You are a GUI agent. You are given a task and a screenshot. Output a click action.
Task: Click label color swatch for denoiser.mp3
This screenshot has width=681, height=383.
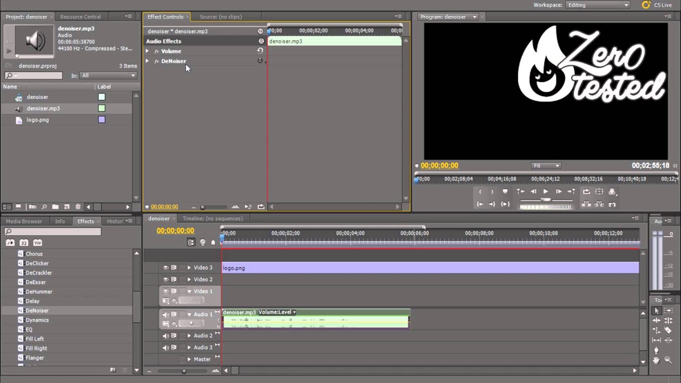[102, 109]
